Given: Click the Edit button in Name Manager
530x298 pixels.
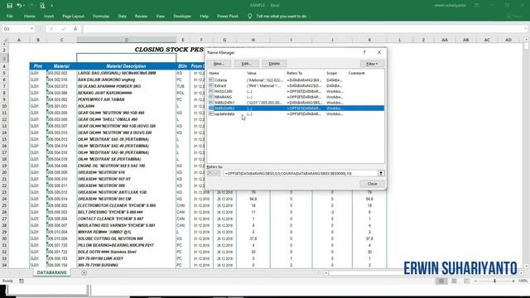Looking at the screenshot, I should pos(247,64).
